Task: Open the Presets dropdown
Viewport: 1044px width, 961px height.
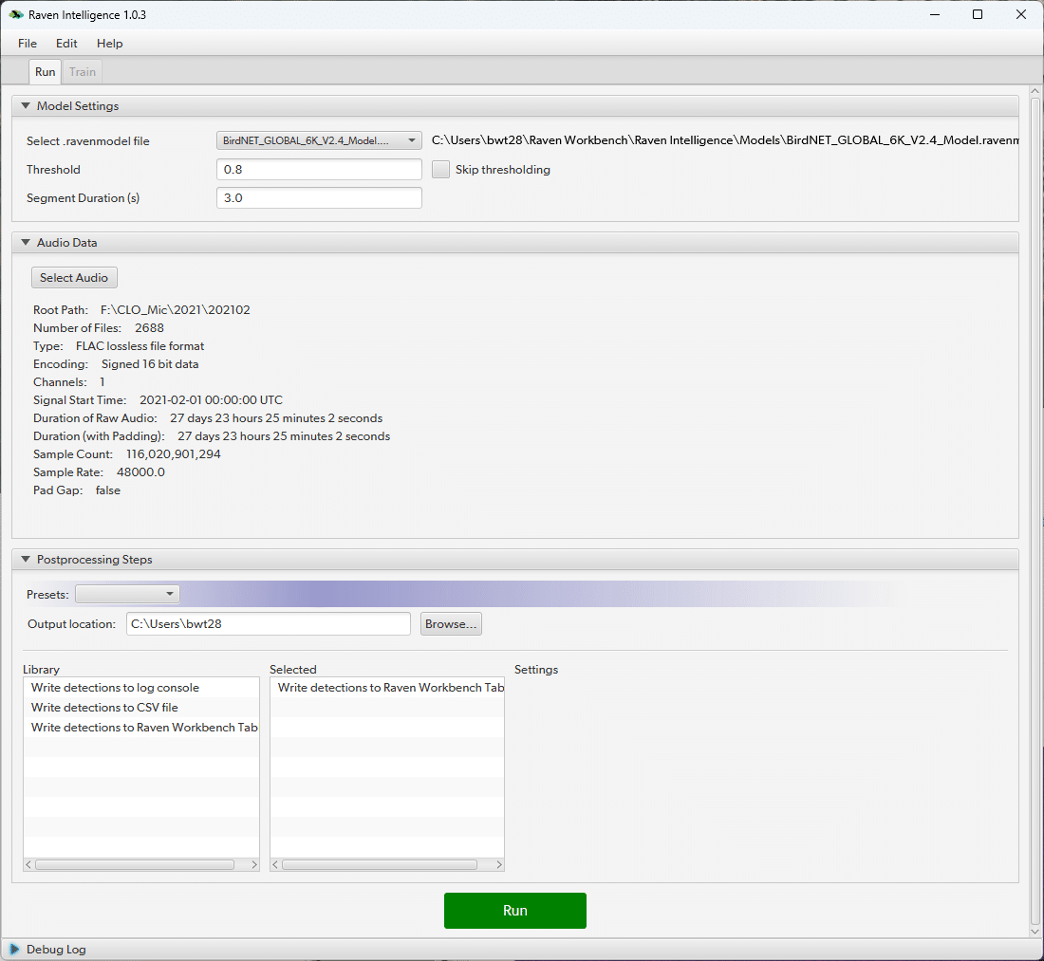Action: 126,594
